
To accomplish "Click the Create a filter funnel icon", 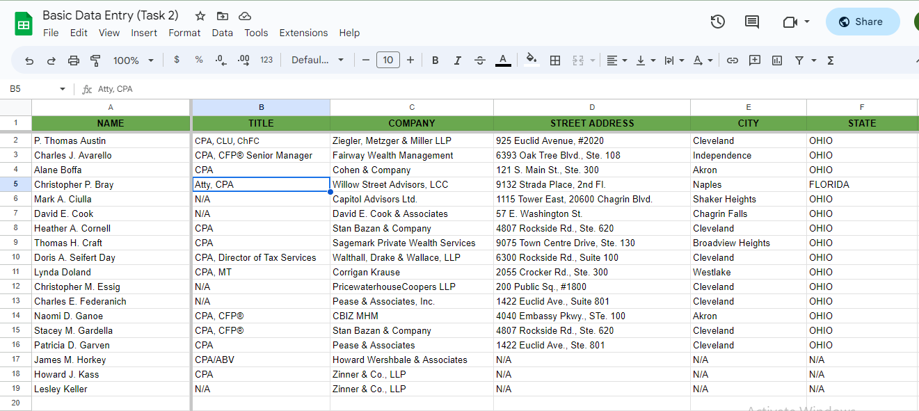I will (799, 61).
